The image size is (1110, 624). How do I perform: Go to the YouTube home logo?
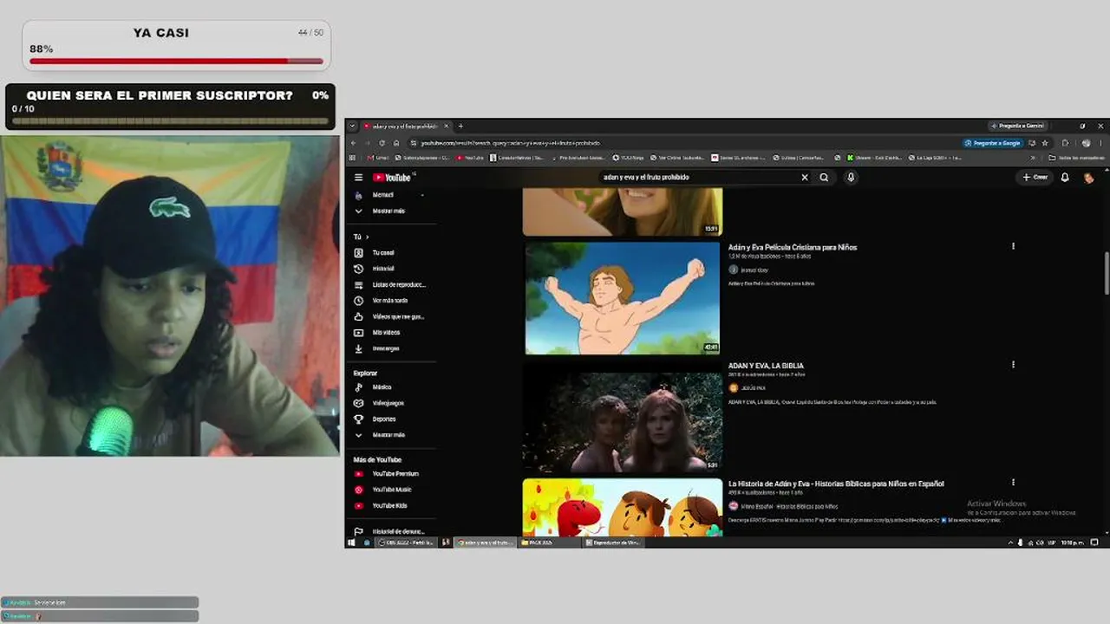tap(393, 178)
